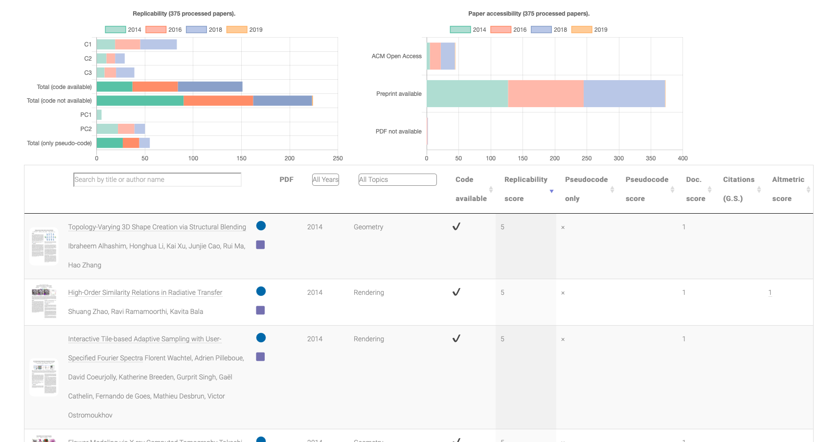This screenshot has width=819, height=442.
Task: Open blue circle PDF icon for High-Order Similarity paper
Action: 261,291
